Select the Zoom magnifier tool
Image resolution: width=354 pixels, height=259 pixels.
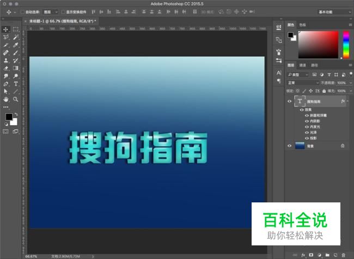(16, 99)
